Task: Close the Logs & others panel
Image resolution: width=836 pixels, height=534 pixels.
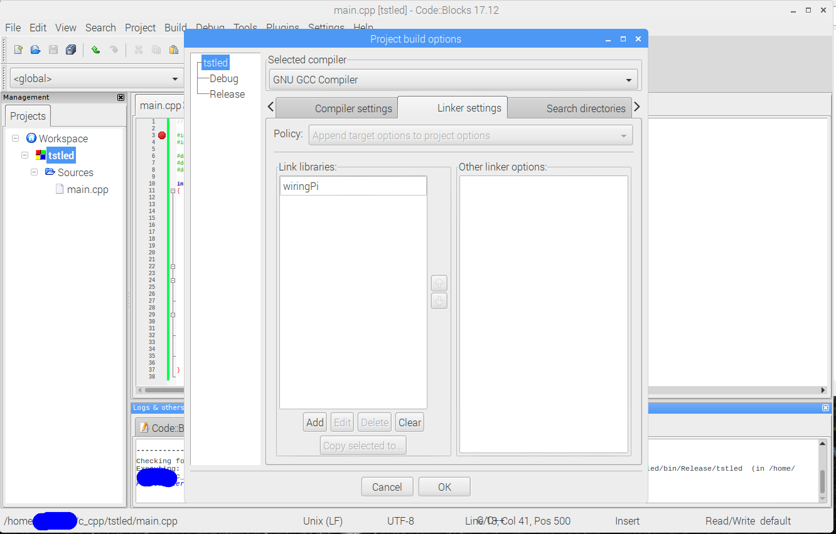Action: (826, 407)
